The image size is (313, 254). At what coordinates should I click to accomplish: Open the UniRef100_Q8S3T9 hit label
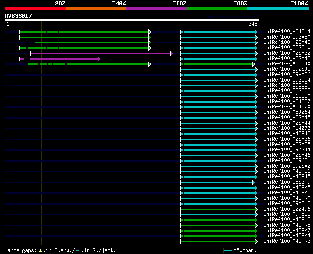coord(286,182)
